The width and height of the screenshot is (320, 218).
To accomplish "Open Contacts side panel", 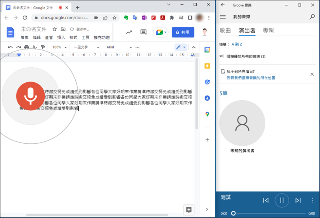I will (207, 98).
